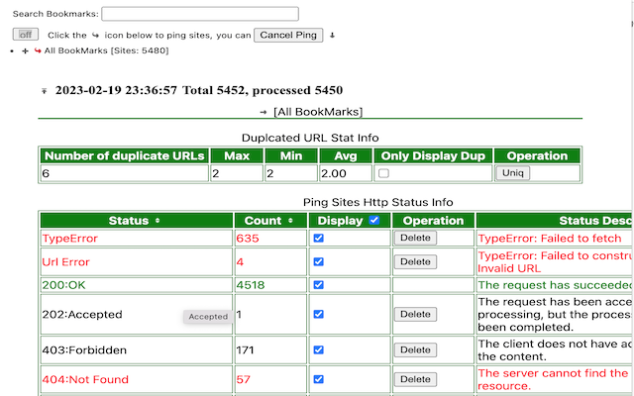Uncheck Display checkbox for TypeError row
The width and height of the screenshot is (634, 396).
pos(319,238)
